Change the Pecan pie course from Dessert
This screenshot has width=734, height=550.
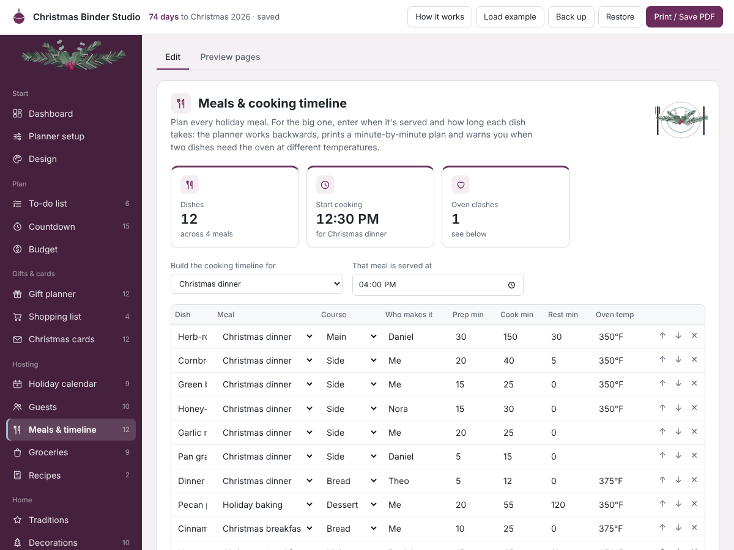click(x=351, y=505)
